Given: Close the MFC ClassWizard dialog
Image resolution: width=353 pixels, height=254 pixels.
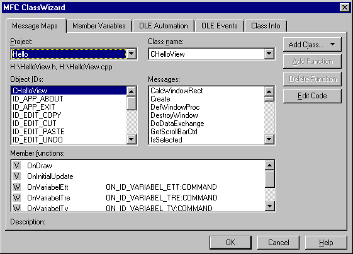Looking at the screenshot, I should click(x=344, y=8).
